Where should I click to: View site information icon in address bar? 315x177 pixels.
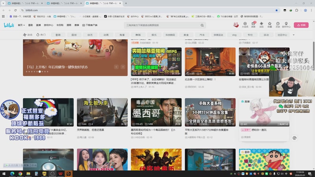point(22,10)
